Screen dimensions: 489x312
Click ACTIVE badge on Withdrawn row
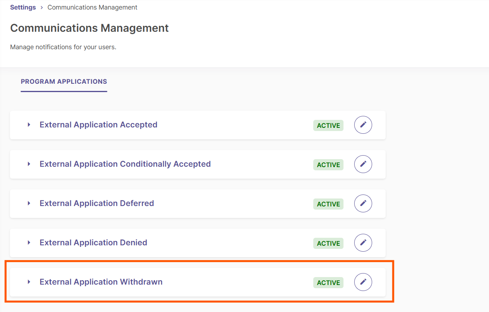(328, 283)
